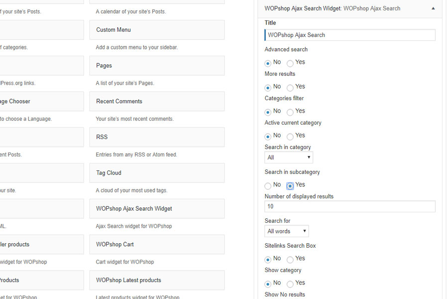Select the Tag Cloud widget
Viewport: 448px width, 299px height.
tap(157, 173)
